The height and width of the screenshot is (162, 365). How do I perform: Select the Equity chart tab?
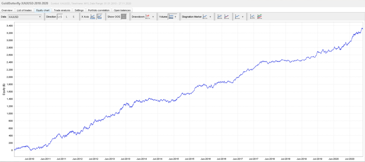click(x=43, y=10)
